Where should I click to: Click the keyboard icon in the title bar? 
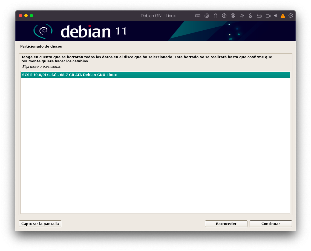click(198, 16)
